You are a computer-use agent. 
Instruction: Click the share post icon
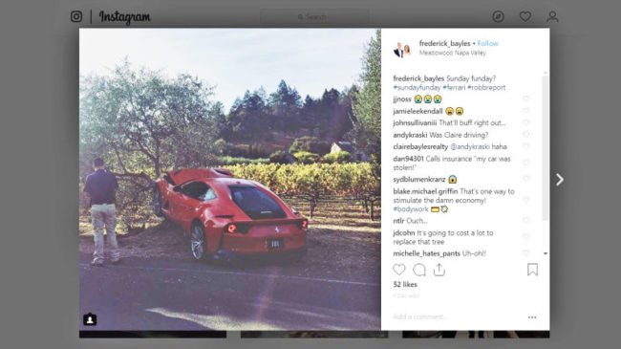(x=439, y=270)
